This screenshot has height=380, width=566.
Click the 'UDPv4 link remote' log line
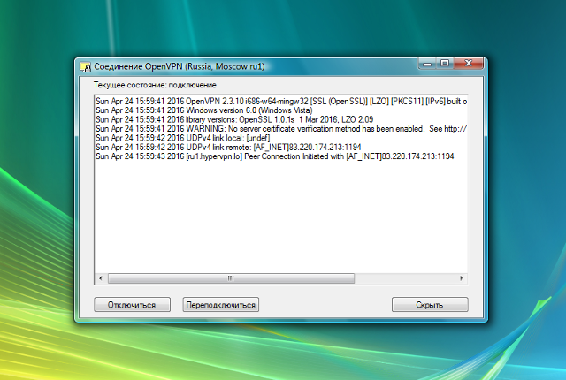click(228, 147)
